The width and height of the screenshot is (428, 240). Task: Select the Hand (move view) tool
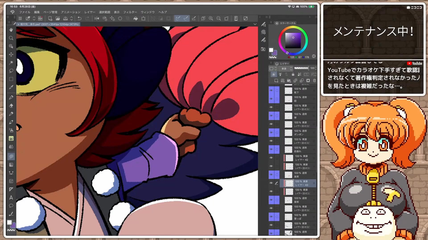point(11,30)
